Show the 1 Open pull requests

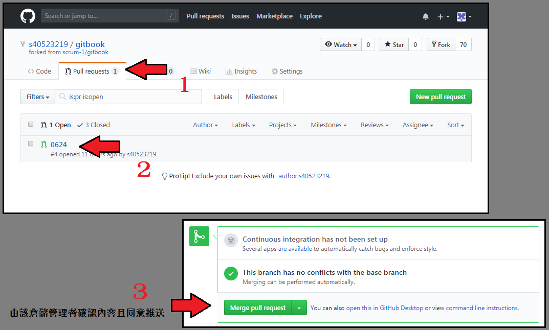56,125
